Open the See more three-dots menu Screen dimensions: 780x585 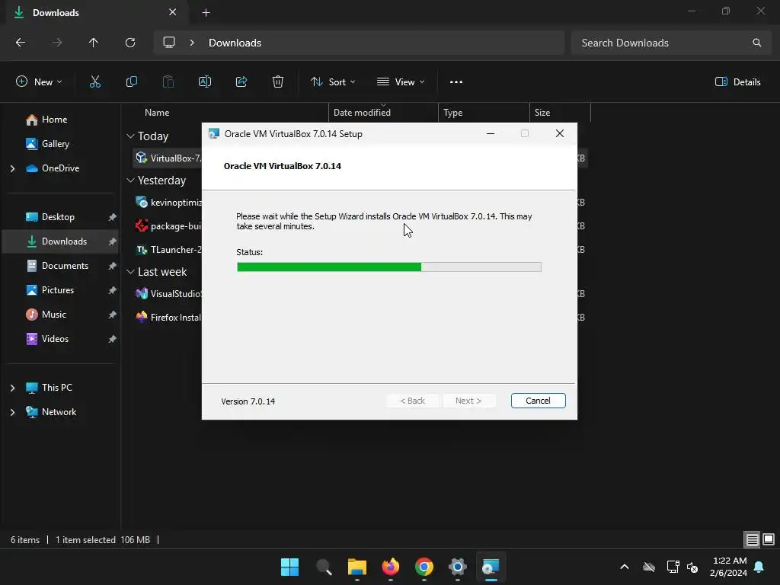[456, 82]
